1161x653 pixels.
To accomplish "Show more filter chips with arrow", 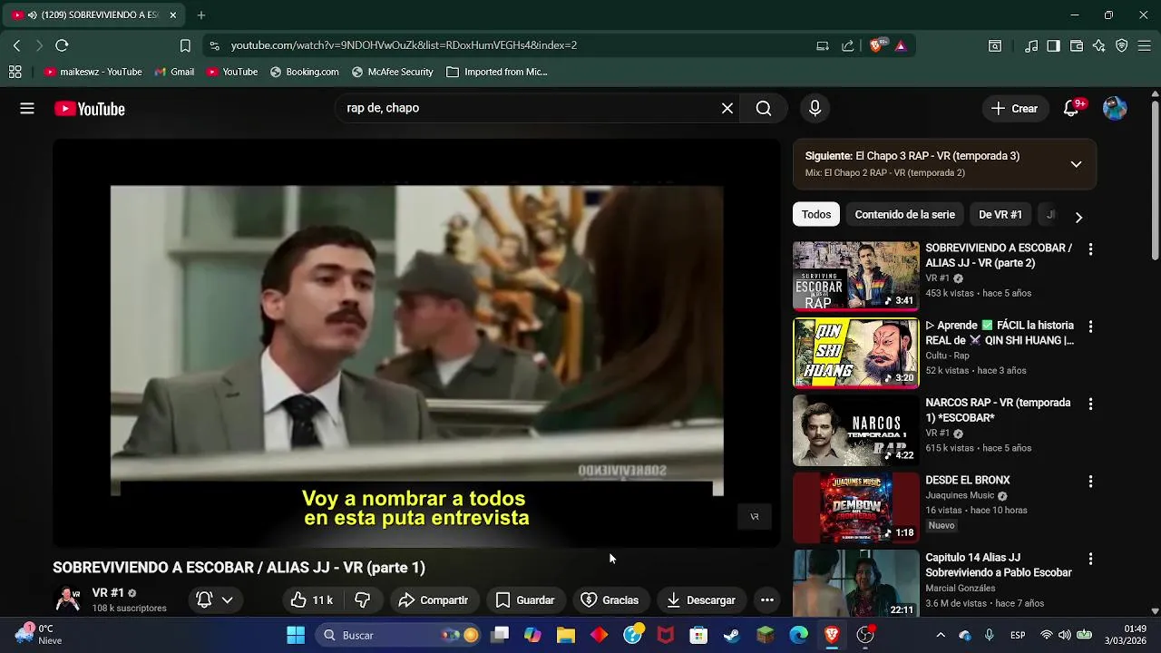I will (1078, 217).
